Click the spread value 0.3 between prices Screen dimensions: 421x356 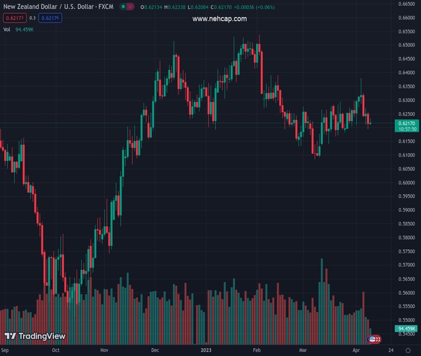[33, 18]
